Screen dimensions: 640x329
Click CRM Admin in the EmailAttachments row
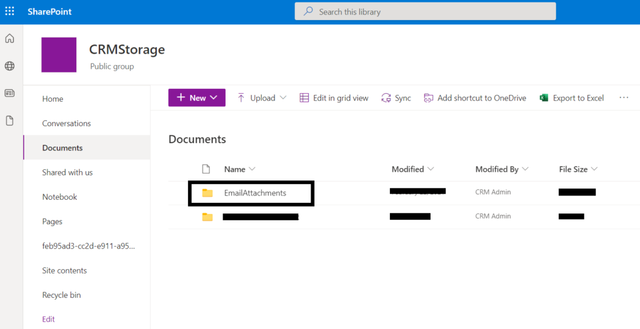(x=493, y=192)
